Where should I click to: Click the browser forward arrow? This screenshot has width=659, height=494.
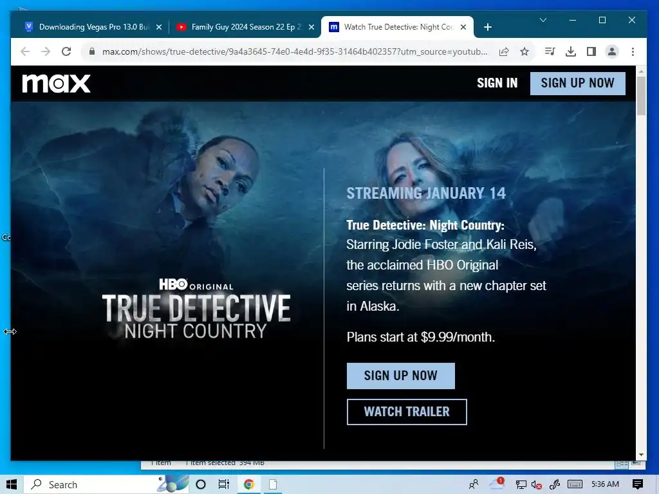[x=46, y=51]
